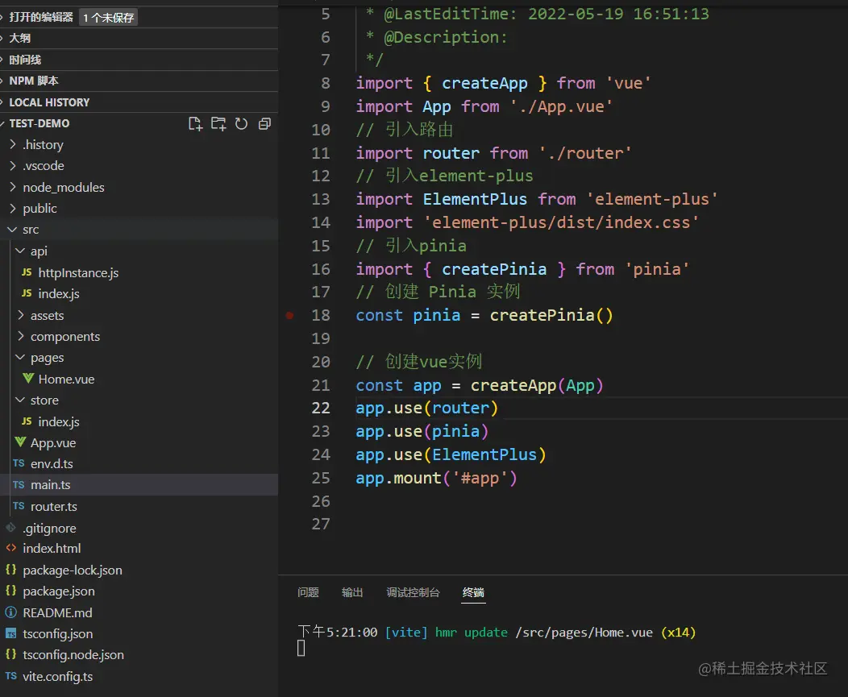This screenshot has height=697, width=848.
Task: Expand the node_modules folder
Action: pos(139,187)
